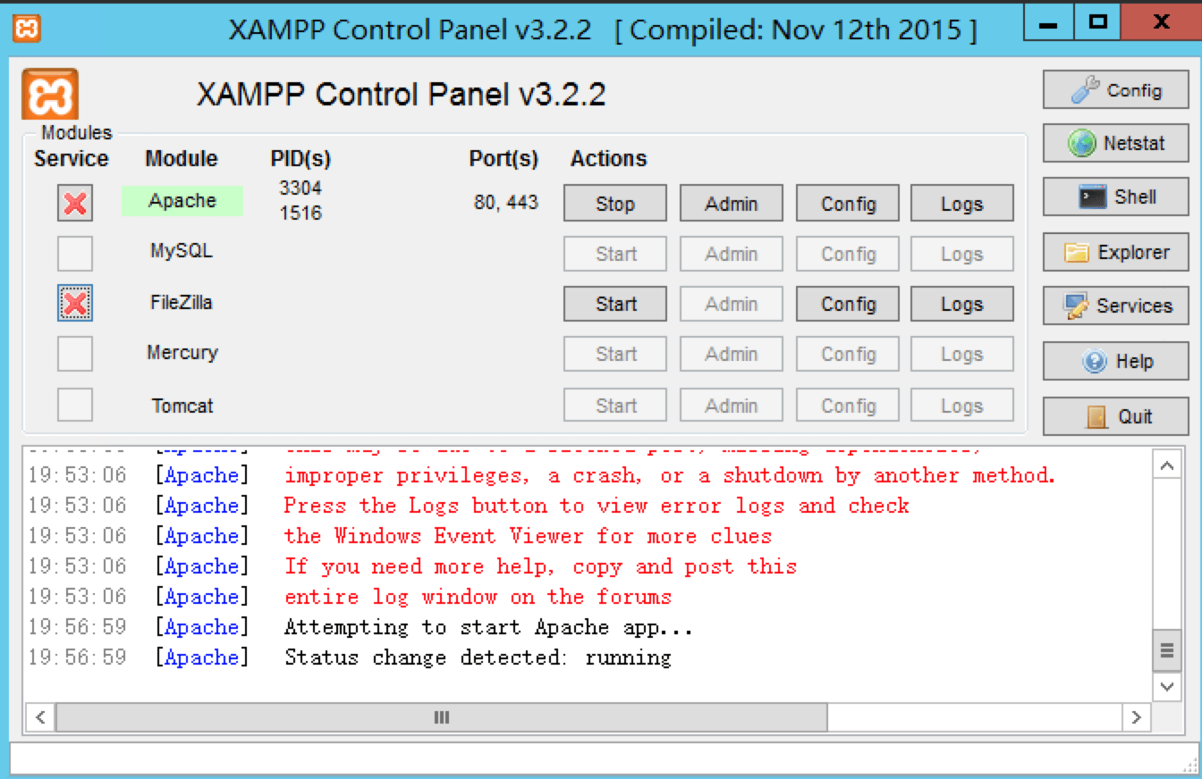The height and width of the screenshot is (779, 1202).
Task: Click the log up arrow
Action: [1166, 465]
